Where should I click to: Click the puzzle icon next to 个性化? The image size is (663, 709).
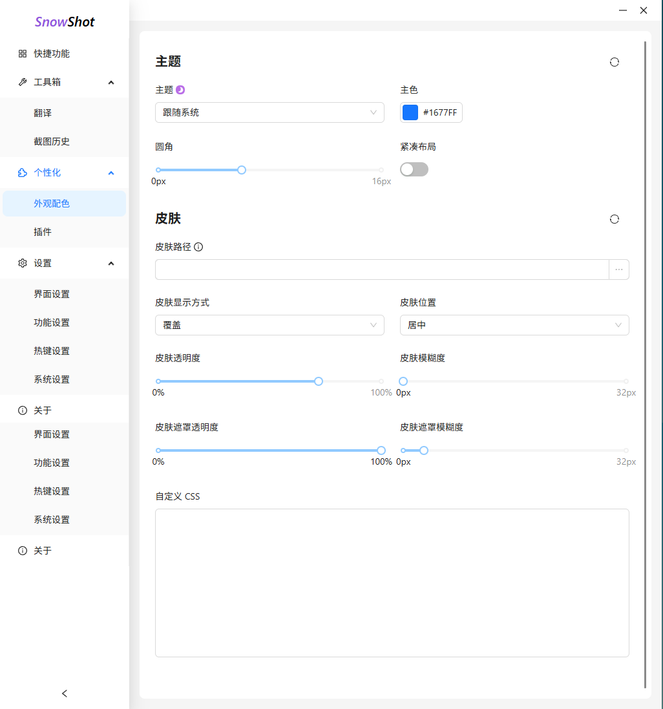click(23, 173)
